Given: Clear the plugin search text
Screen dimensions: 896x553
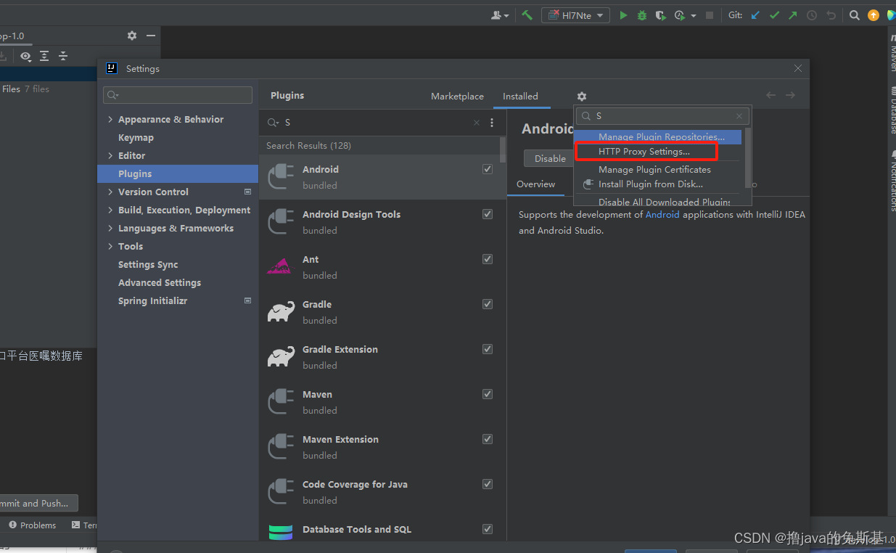Looking at the screenshot, I should pyautogui.click(x=477, y=123).
